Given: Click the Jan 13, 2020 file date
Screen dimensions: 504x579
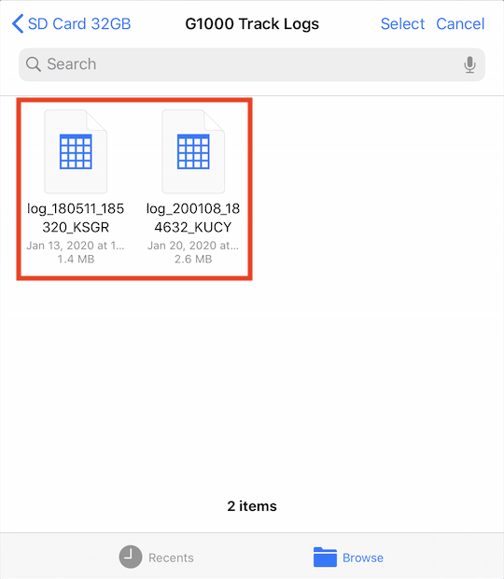Looking at the screenshot, I should click(76, 246).
